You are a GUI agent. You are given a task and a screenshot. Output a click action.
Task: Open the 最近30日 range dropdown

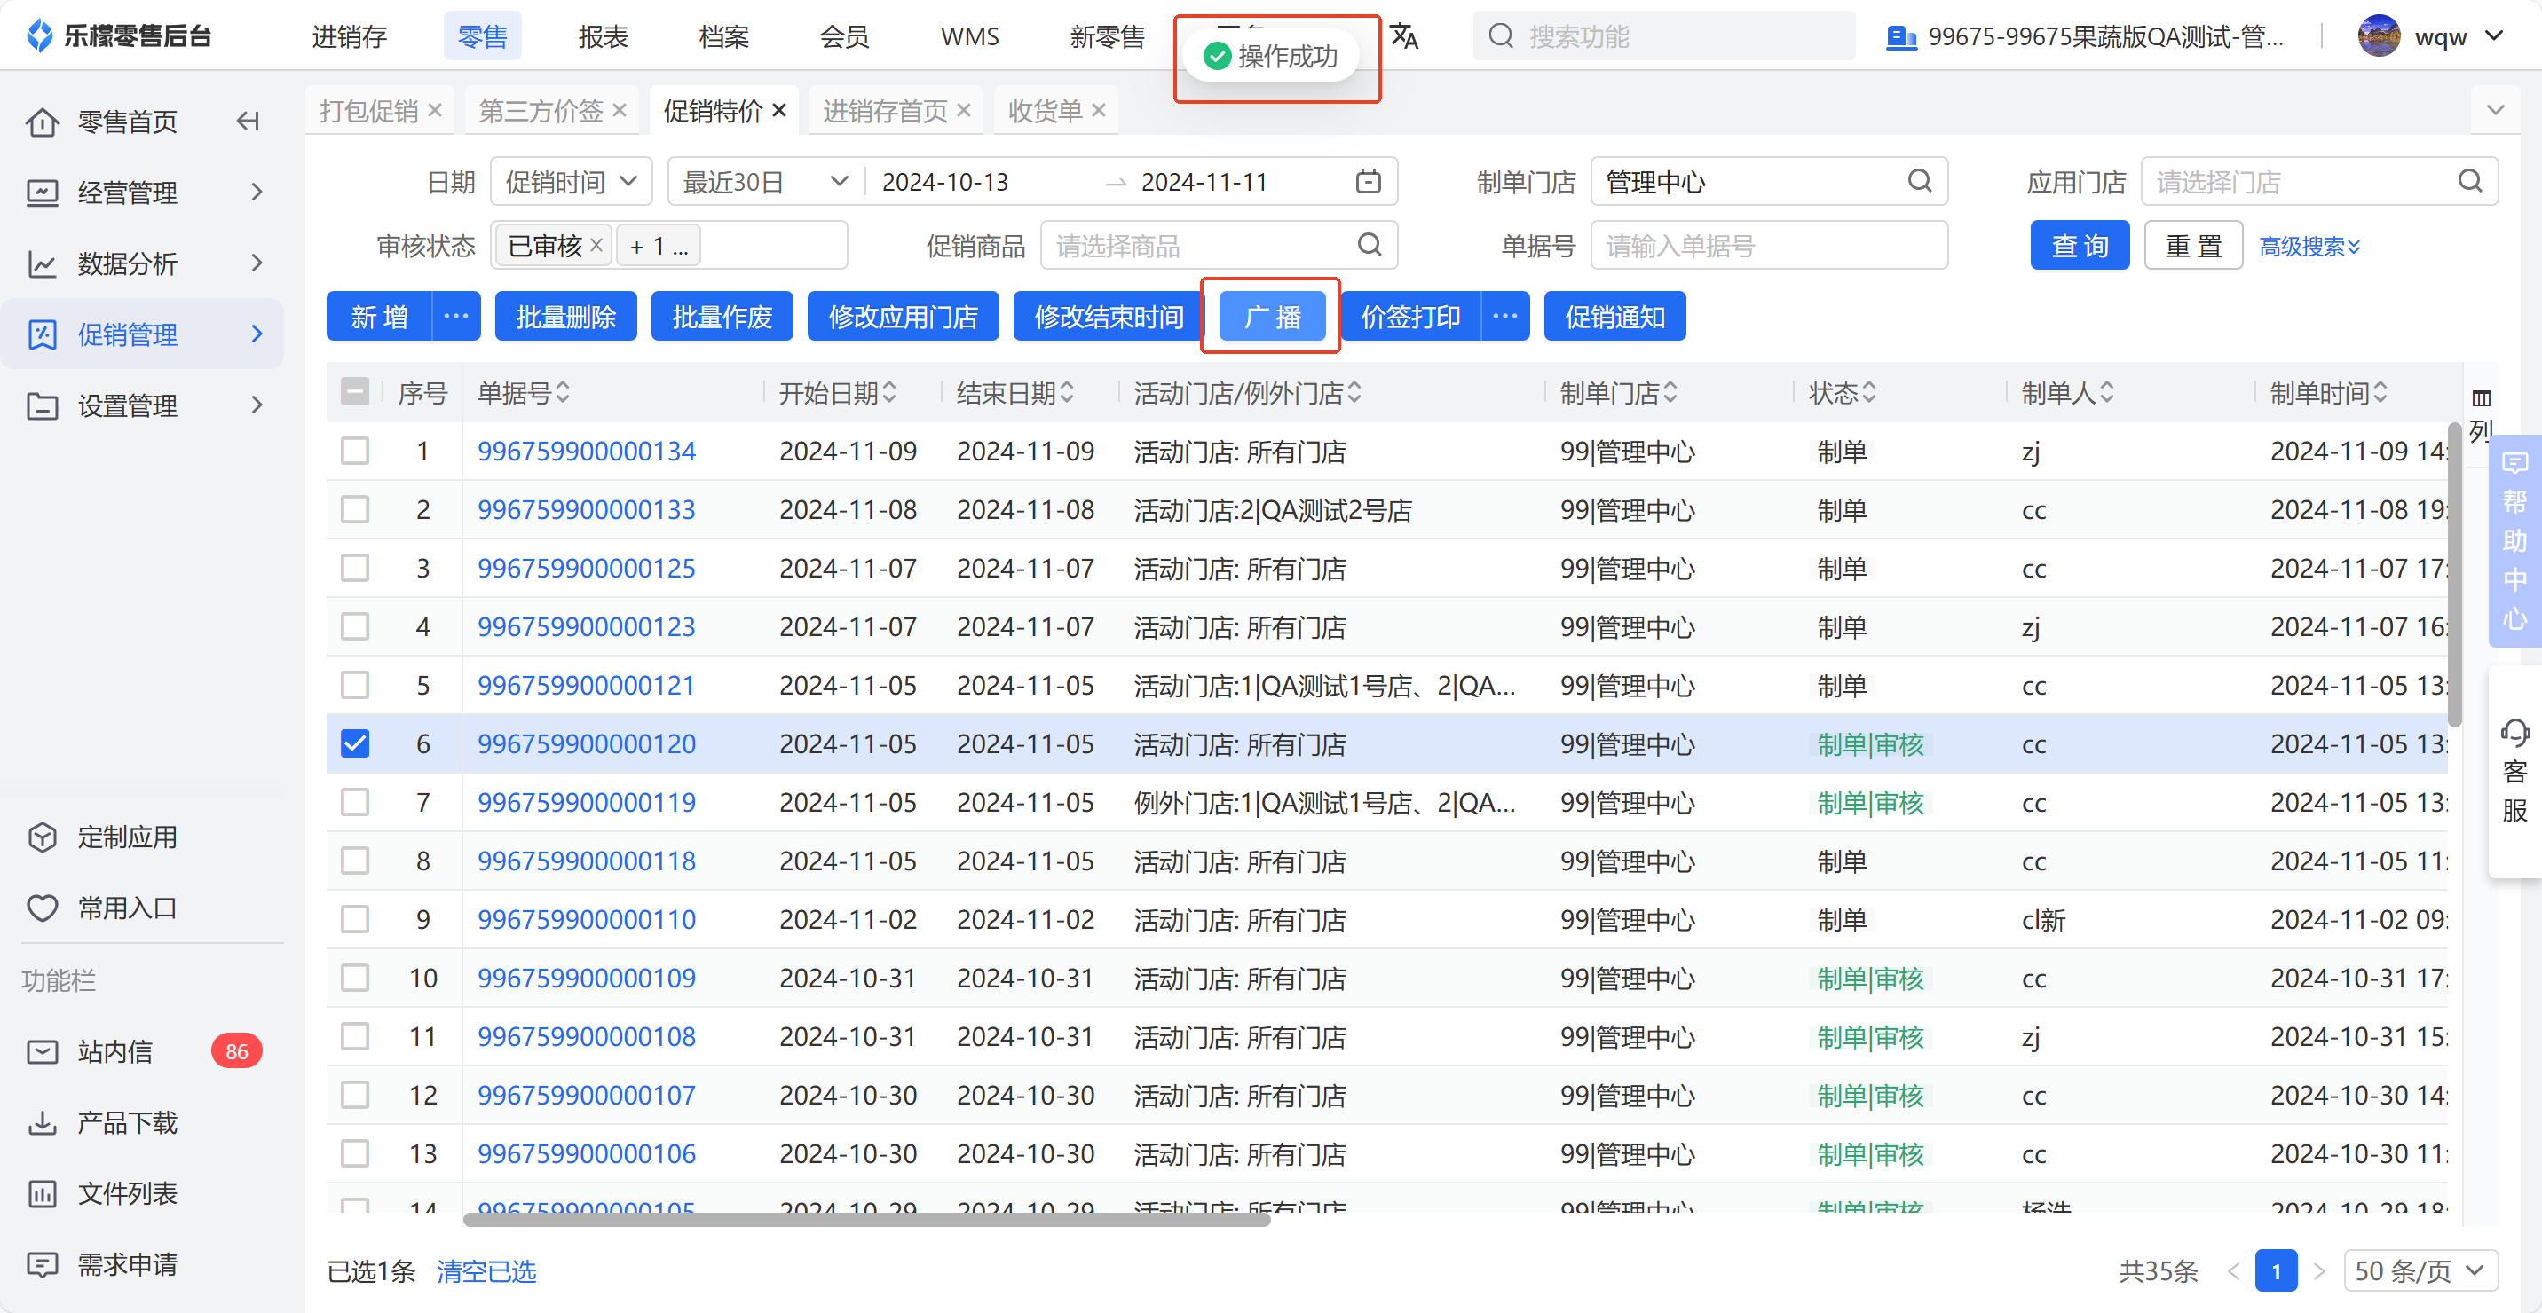pyautogui.click(x=766, y=182)
